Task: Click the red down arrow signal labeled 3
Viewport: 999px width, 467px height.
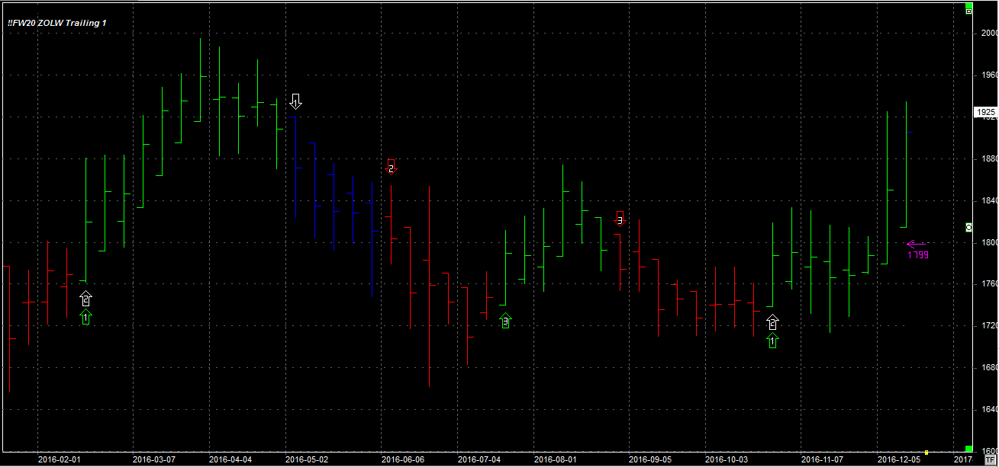Action: (x=620, y=218)
